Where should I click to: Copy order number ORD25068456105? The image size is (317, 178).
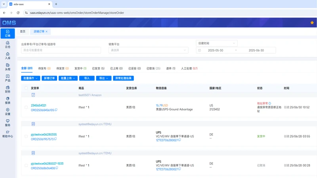tap(56, 110)
